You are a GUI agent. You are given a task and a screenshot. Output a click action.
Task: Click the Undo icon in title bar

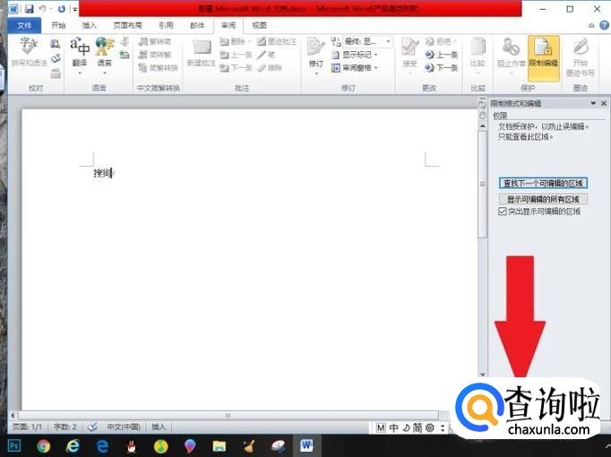pos(42,9)
